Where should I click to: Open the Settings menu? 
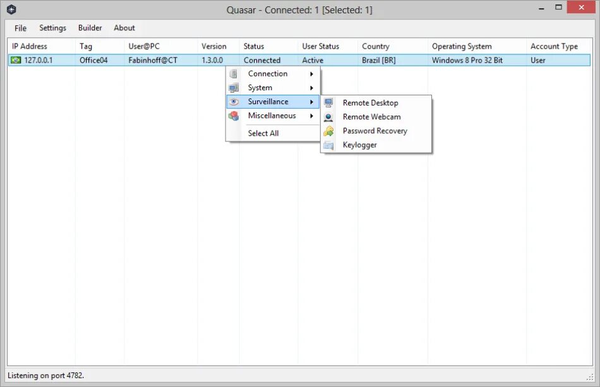52,28
